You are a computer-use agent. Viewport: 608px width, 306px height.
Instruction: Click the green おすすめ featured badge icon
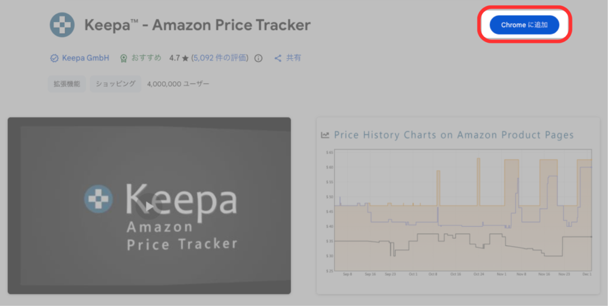(123, 58)
